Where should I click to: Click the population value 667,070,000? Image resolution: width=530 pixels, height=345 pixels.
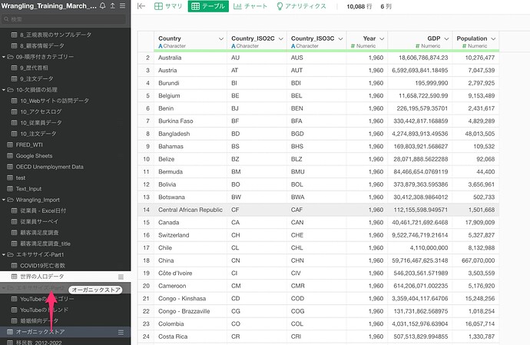pyautogui.click(x=478, y=260)
